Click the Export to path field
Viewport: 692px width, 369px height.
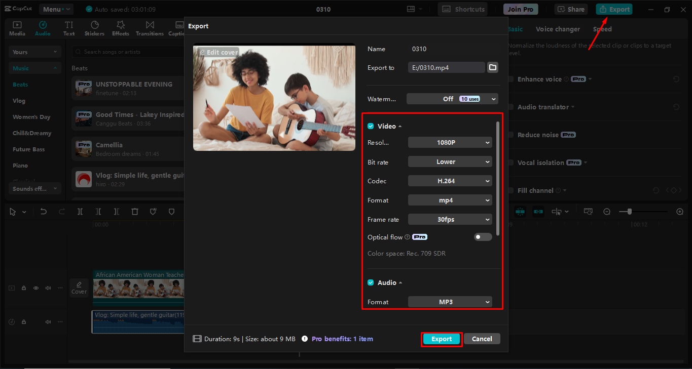(x=447, y=67)
